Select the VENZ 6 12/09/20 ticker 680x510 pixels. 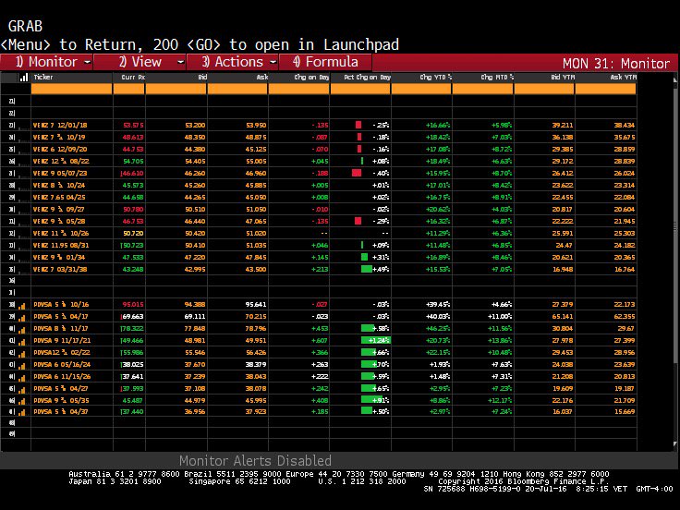point(60,149)
